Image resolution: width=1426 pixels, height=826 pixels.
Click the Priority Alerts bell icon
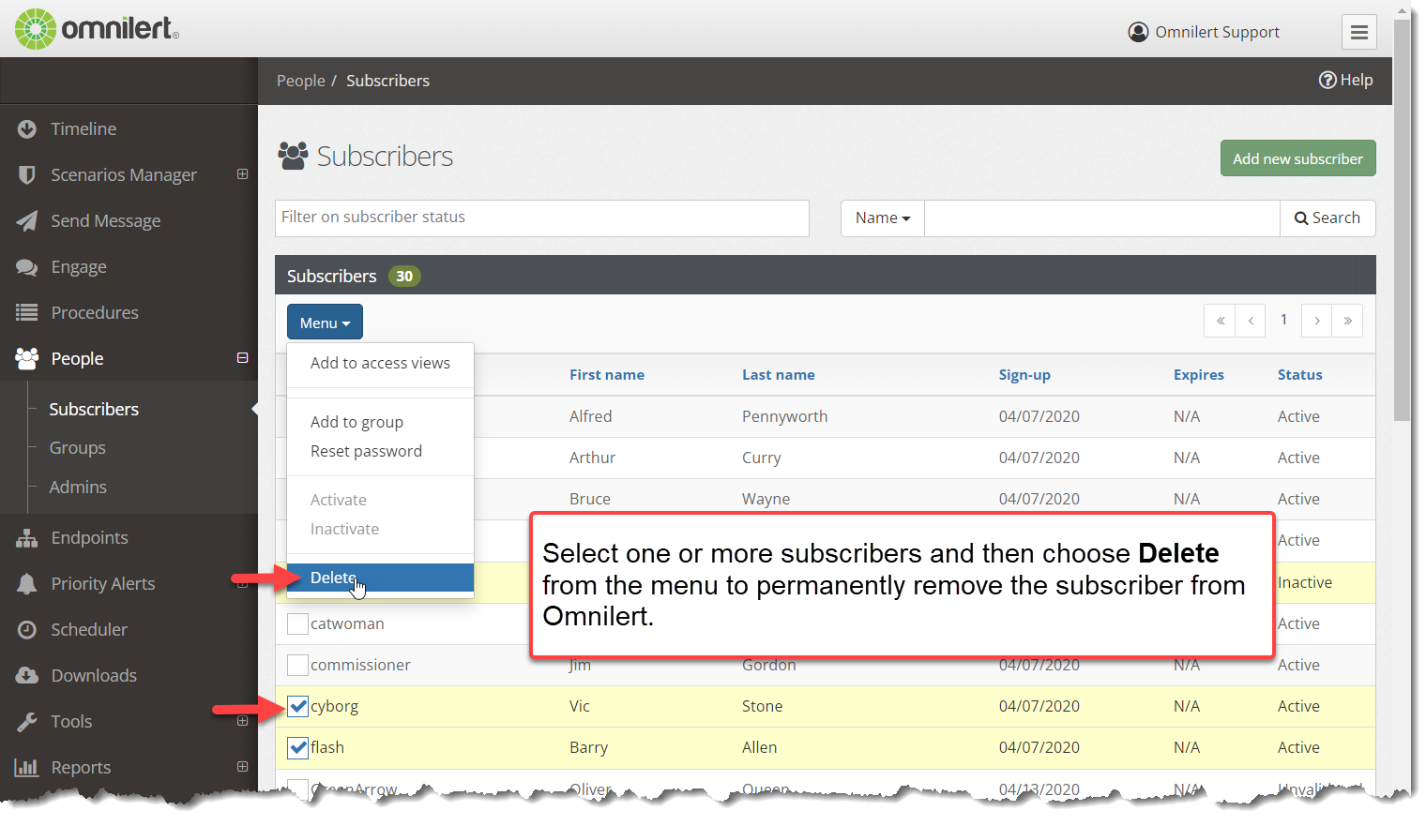pyautogui.click(x=27, y=584)
